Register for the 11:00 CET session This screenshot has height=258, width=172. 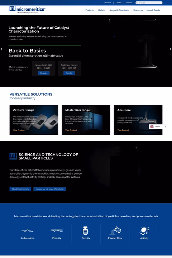pyautogui.click(x=69, y=73)
